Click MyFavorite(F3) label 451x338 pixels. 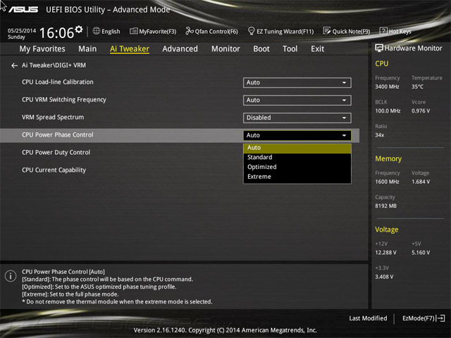point(158,31)
